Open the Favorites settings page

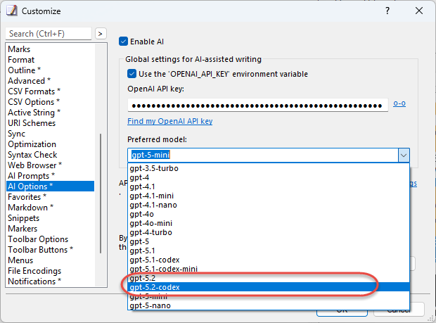51,197
